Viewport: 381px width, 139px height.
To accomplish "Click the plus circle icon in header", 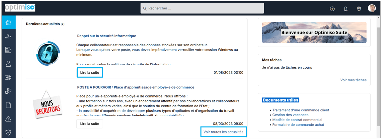I will tap(332, 9).
